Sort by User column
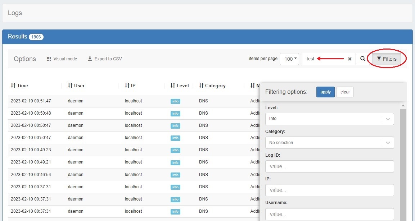 point(76,86)
